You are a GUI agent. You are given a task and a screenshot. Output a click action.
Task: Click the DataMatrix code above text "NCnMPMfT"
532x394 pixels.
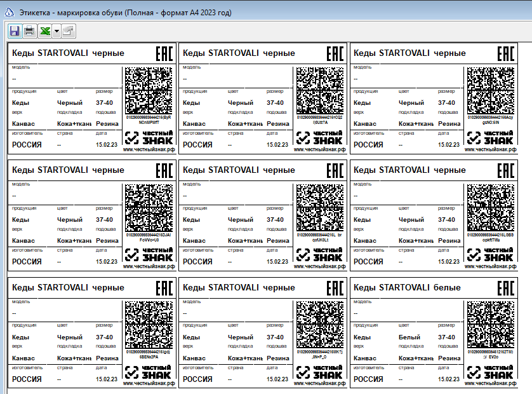[149, 91]
